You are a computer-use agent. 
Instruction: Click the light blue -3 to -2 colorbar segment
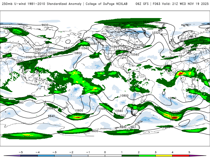[x=63, y=156]
